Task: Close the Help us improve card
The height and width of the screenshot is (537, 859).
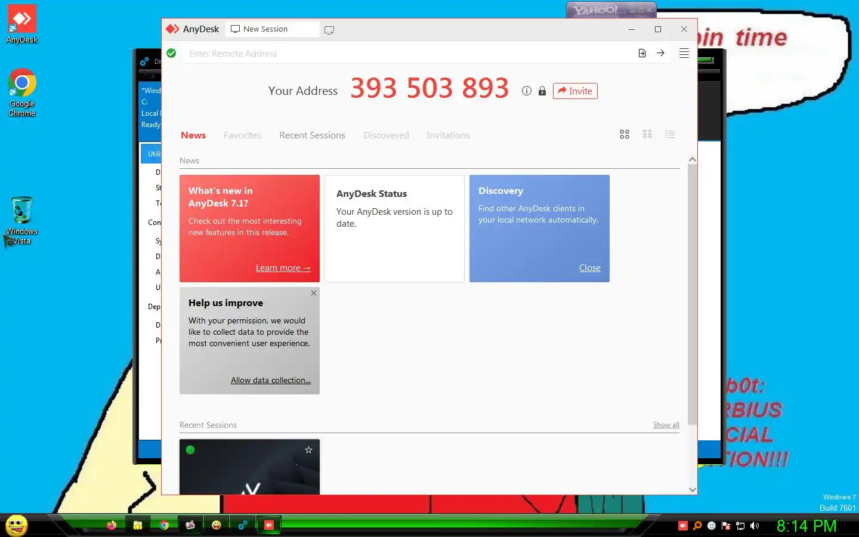Action: click(x=314, y=293)
